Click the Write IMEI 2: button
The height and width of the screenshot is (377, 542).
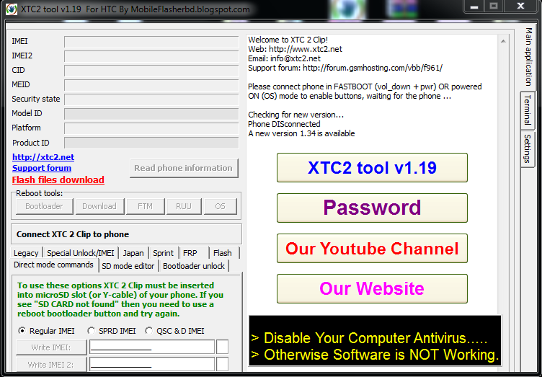tap(51, 364)
